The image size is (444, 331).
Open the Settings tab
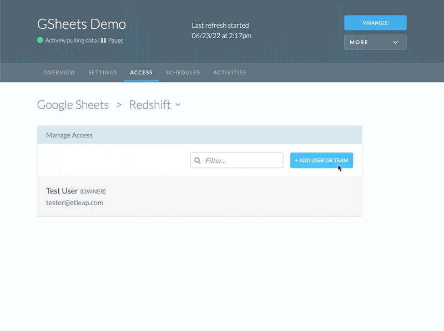click(103, 73)
